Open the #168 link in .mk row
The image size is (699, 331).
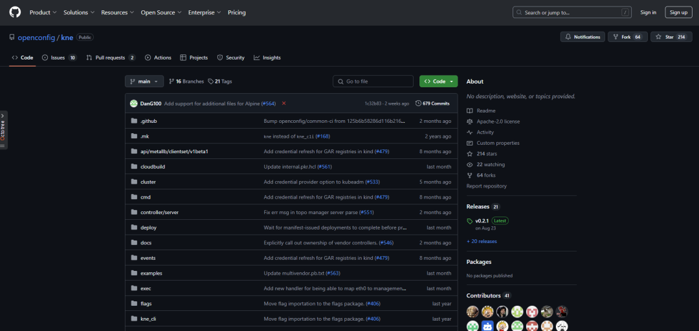pyautogui.click(x=323, y=136)
